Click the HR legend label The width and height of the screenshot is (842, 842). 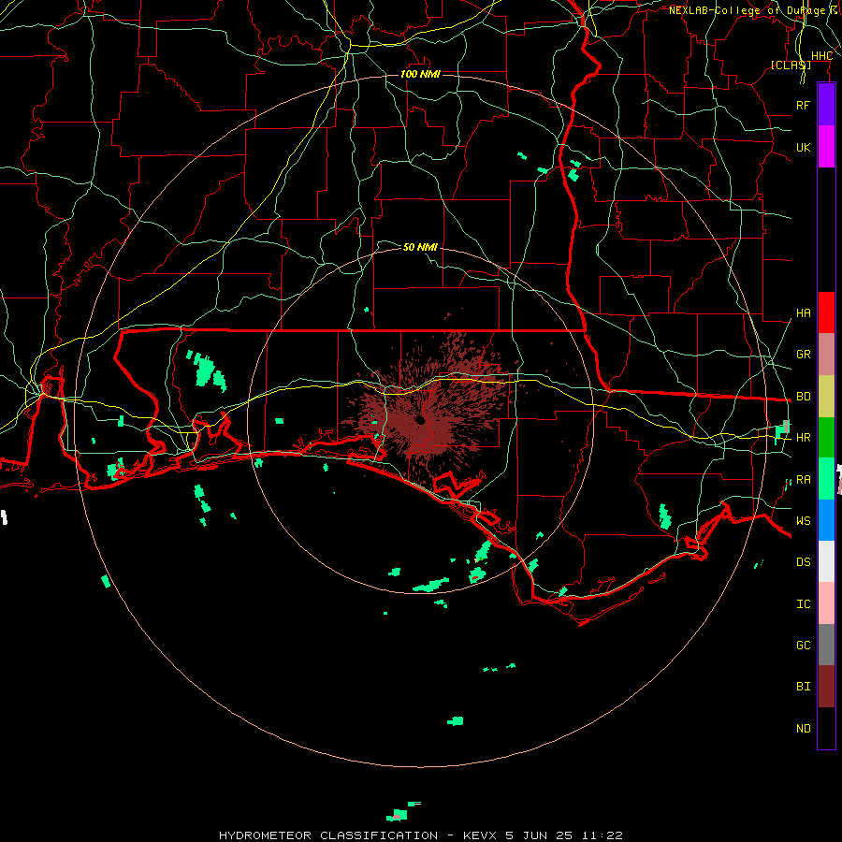[803, 438]
